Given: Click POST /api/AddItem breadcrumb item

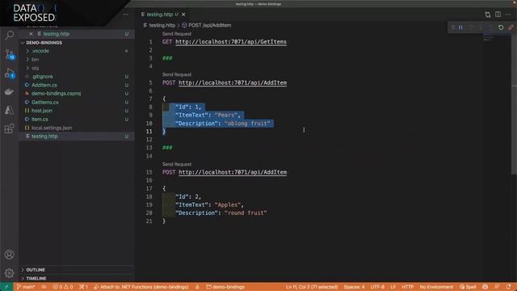Looking at the screenshot, I should [x=207, y=25].
